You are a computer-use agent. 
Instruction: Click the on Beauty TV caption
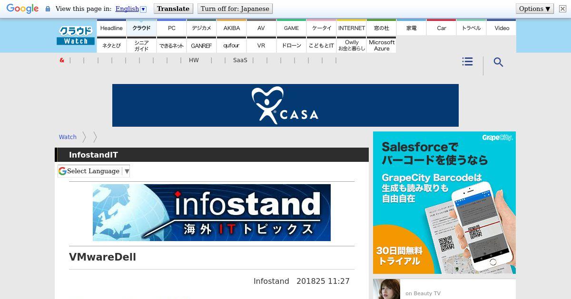[423, 293]
